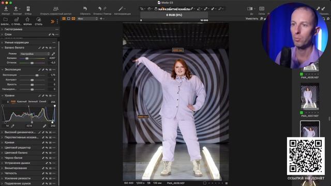Screen dimensions: 331x186
Task: Expand the Умные коррекции section
Action: [x=2, y=42]
